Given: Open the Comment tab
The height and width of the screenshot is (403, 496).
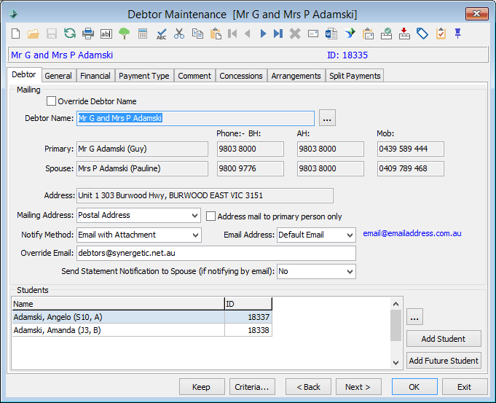Looking at the screenshot, I should (194, 76).
